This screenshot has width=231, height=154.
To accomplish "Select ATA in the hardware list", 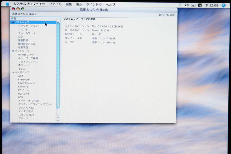I will (21, 76).
